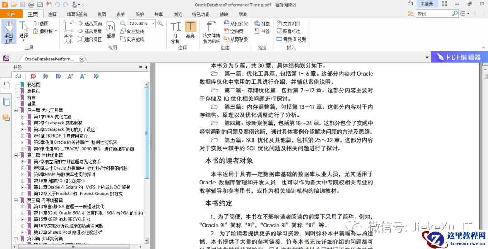
Task: Insert a 链接 link
Action: point(262,23)
